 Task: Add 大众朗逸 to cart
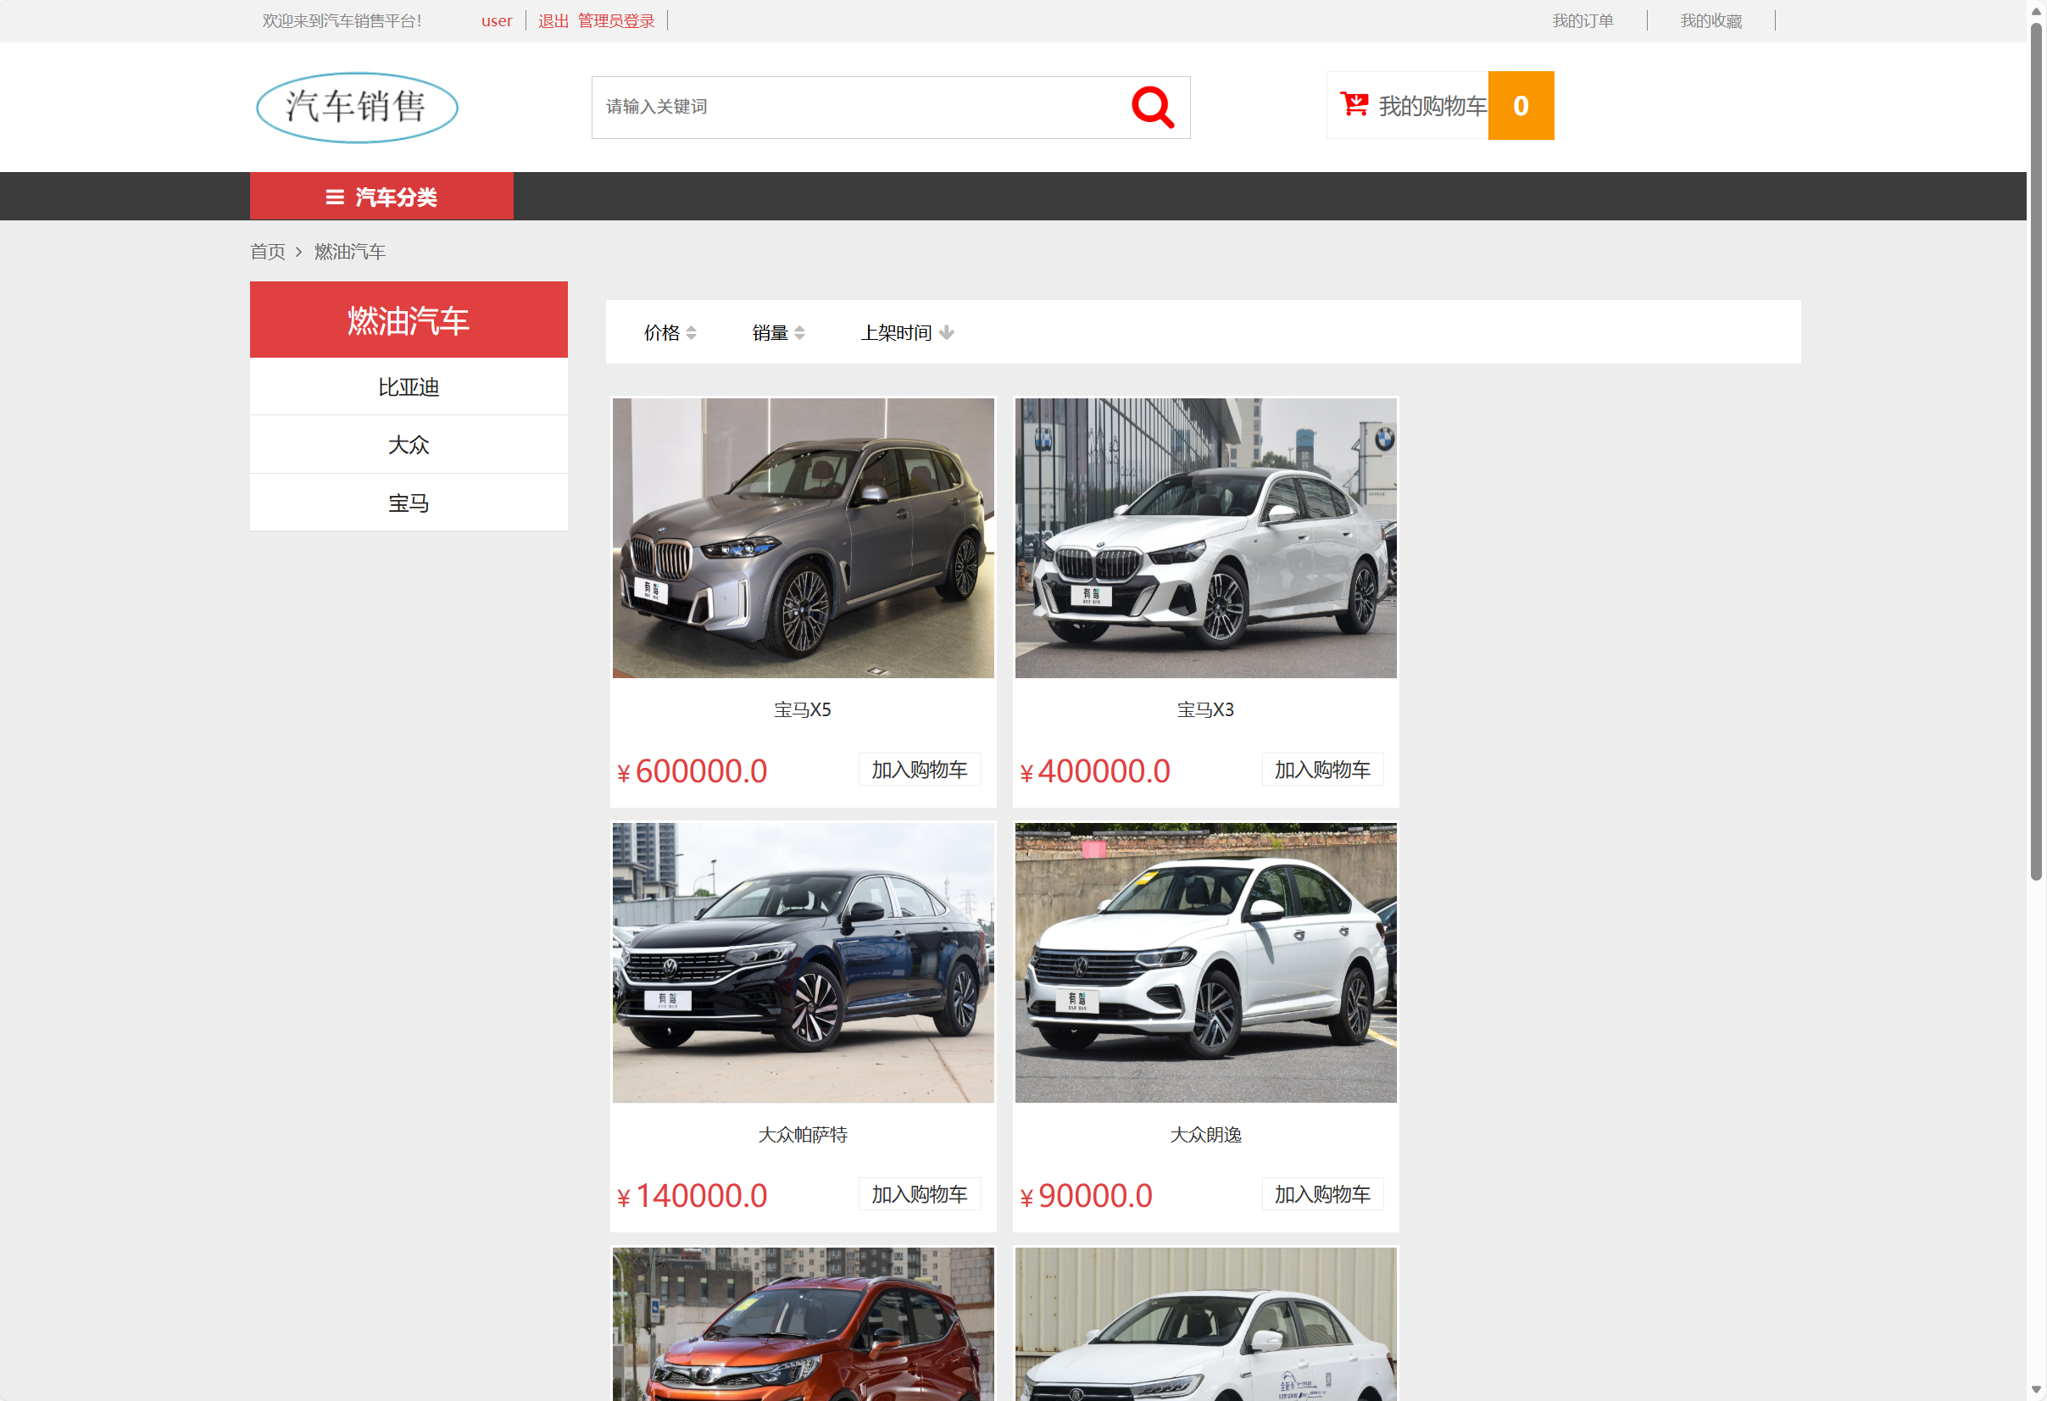(1322, 1194)
